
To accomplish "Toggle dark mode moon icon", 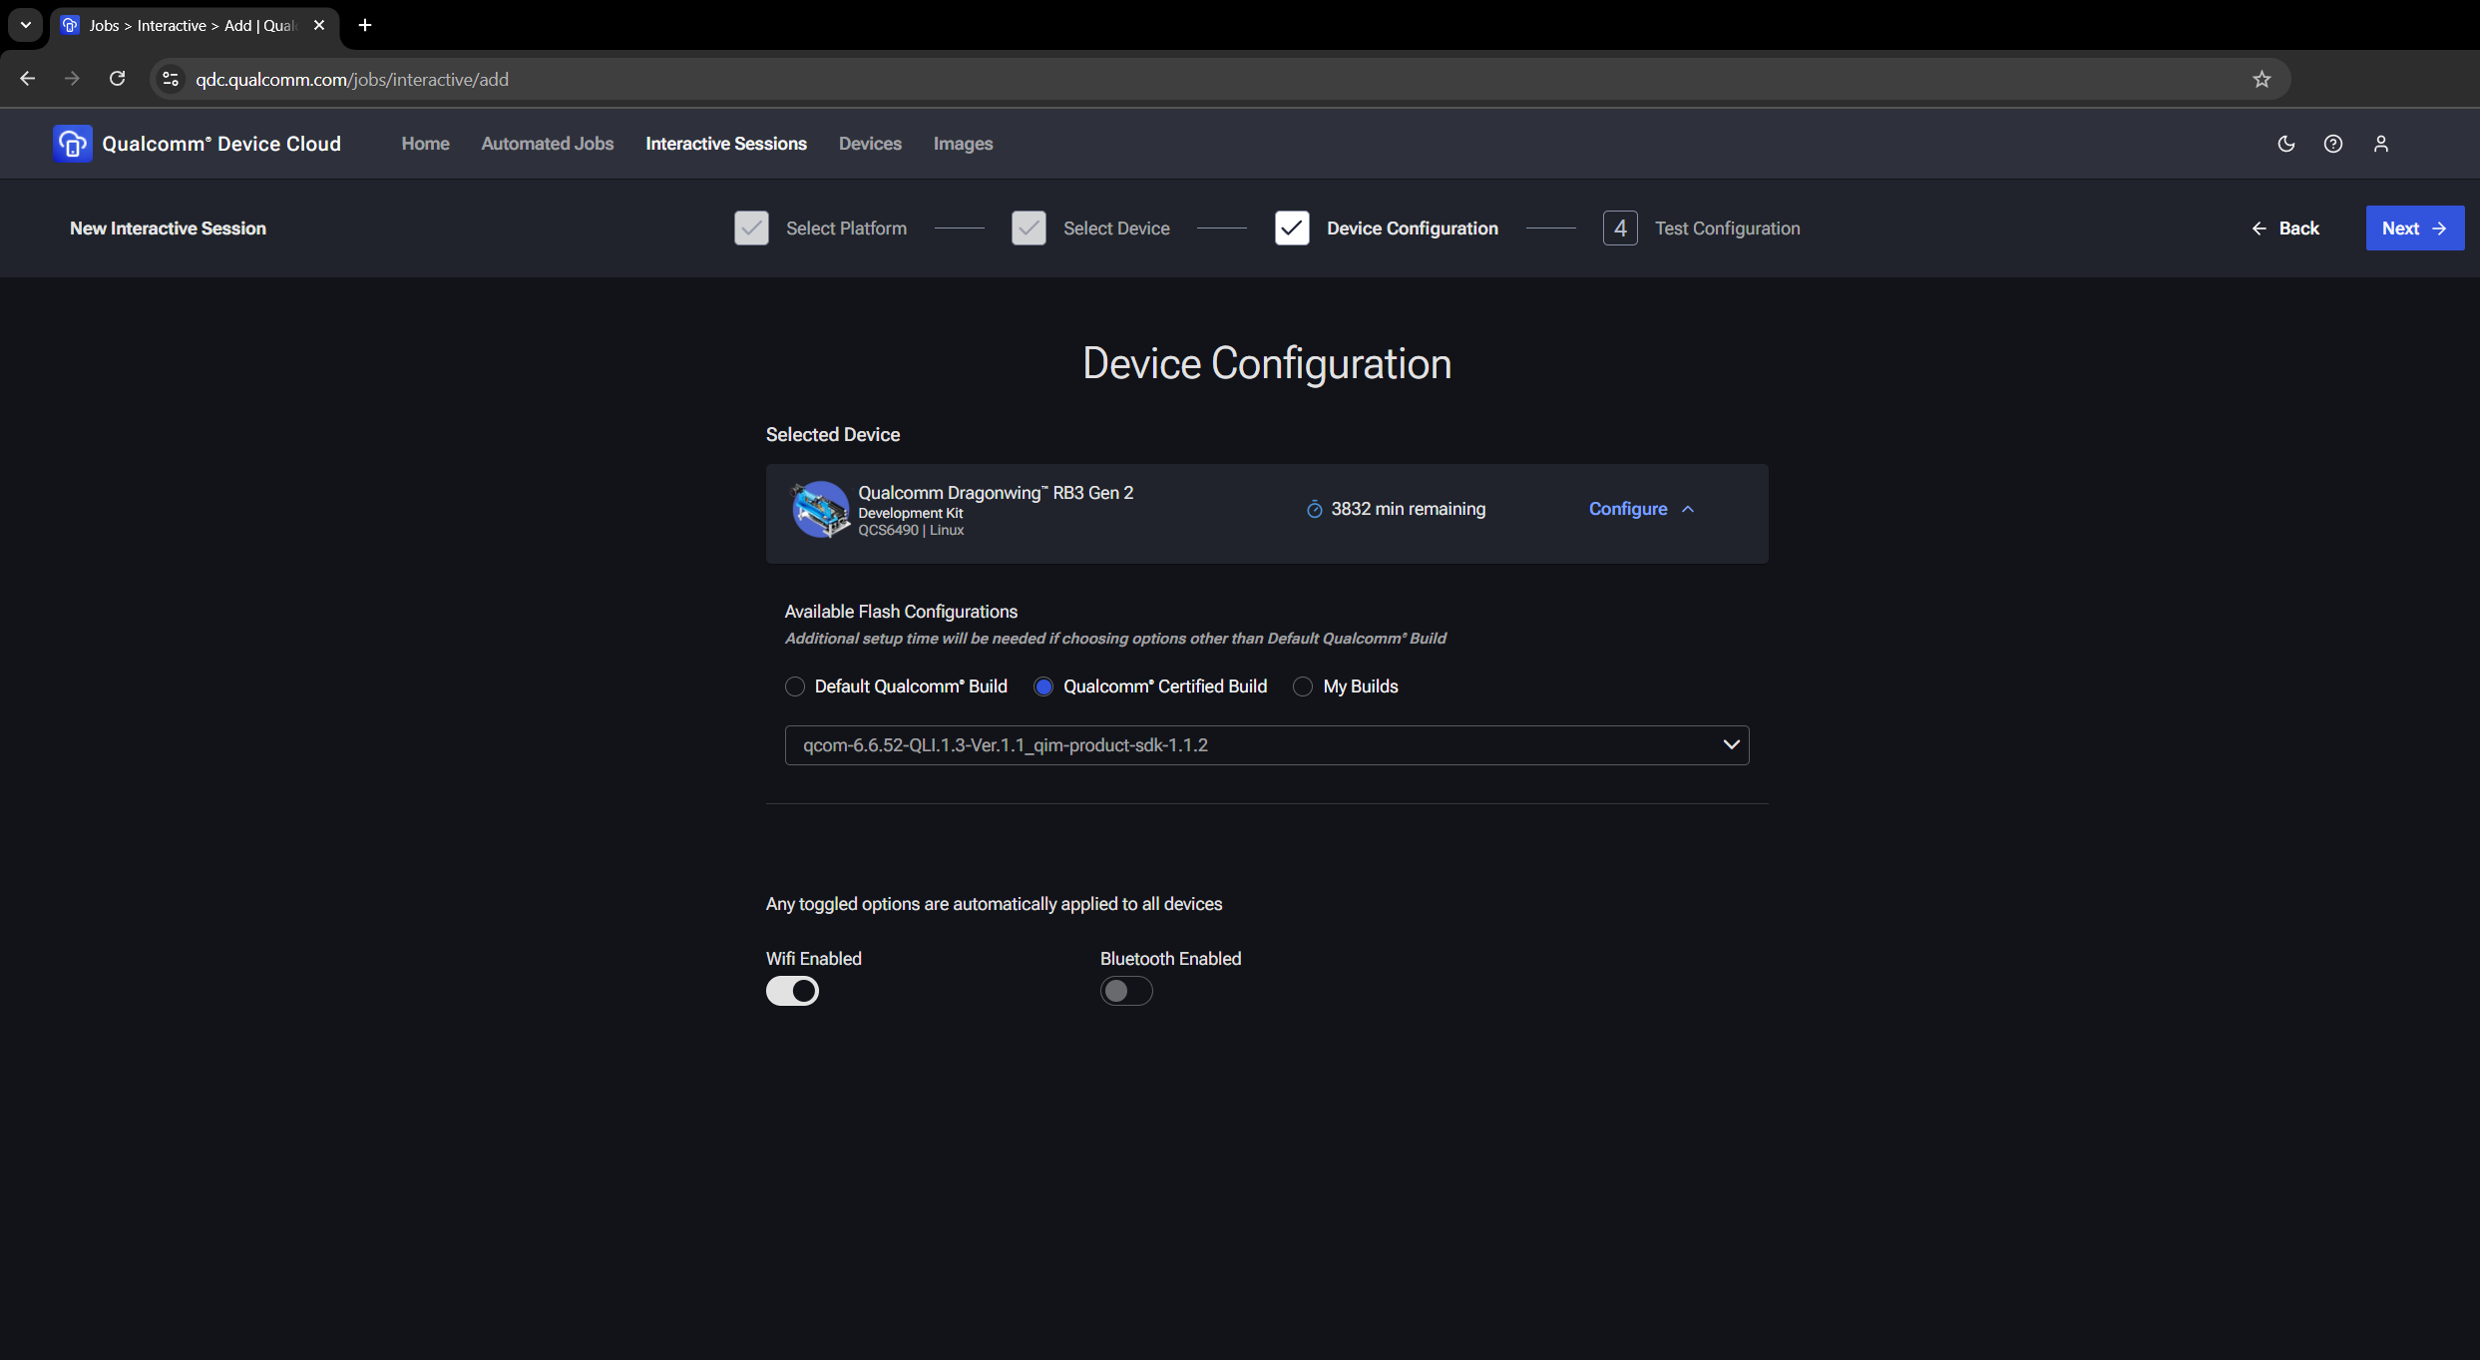I will tap(2286, 144).
